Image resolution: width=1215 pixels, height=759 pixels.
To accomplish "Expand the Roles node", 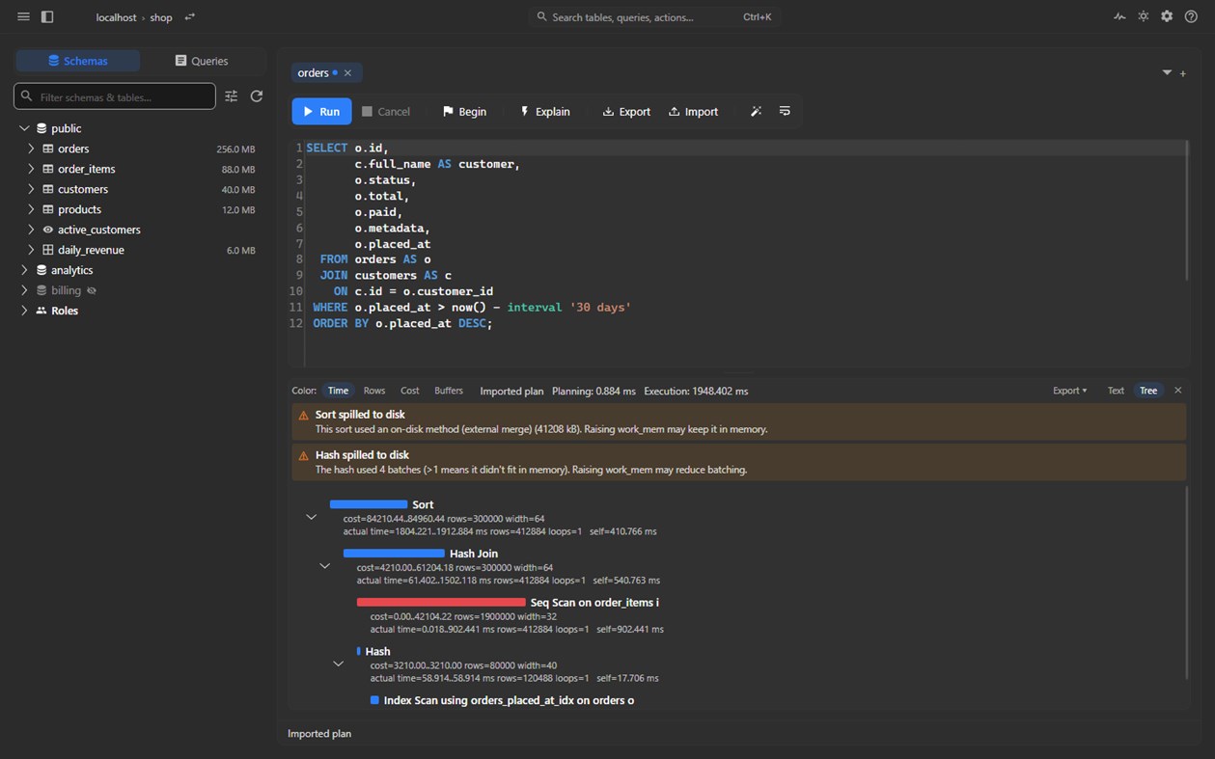I will pos(24,311).
